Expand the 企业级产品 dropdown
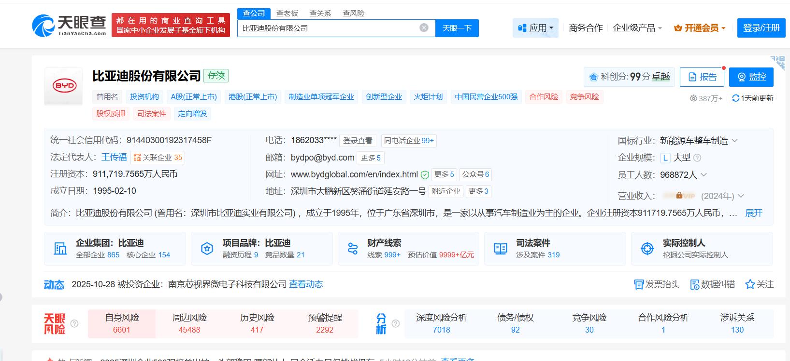 pyautogui.click(x=637, y=28)
